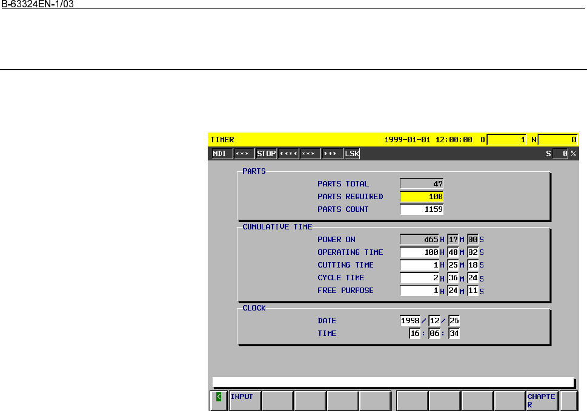Click the key input line bar

pos(393,382)
